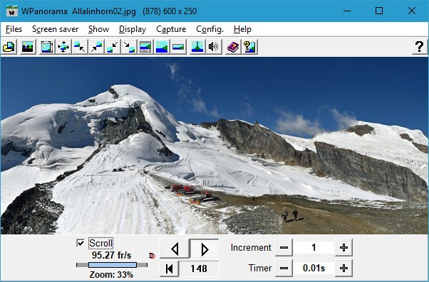The height and width of the screenshot is (282, 429).
Task: Click the filmstrip frame toolbar icon
Action: click(x=47, y=47)
